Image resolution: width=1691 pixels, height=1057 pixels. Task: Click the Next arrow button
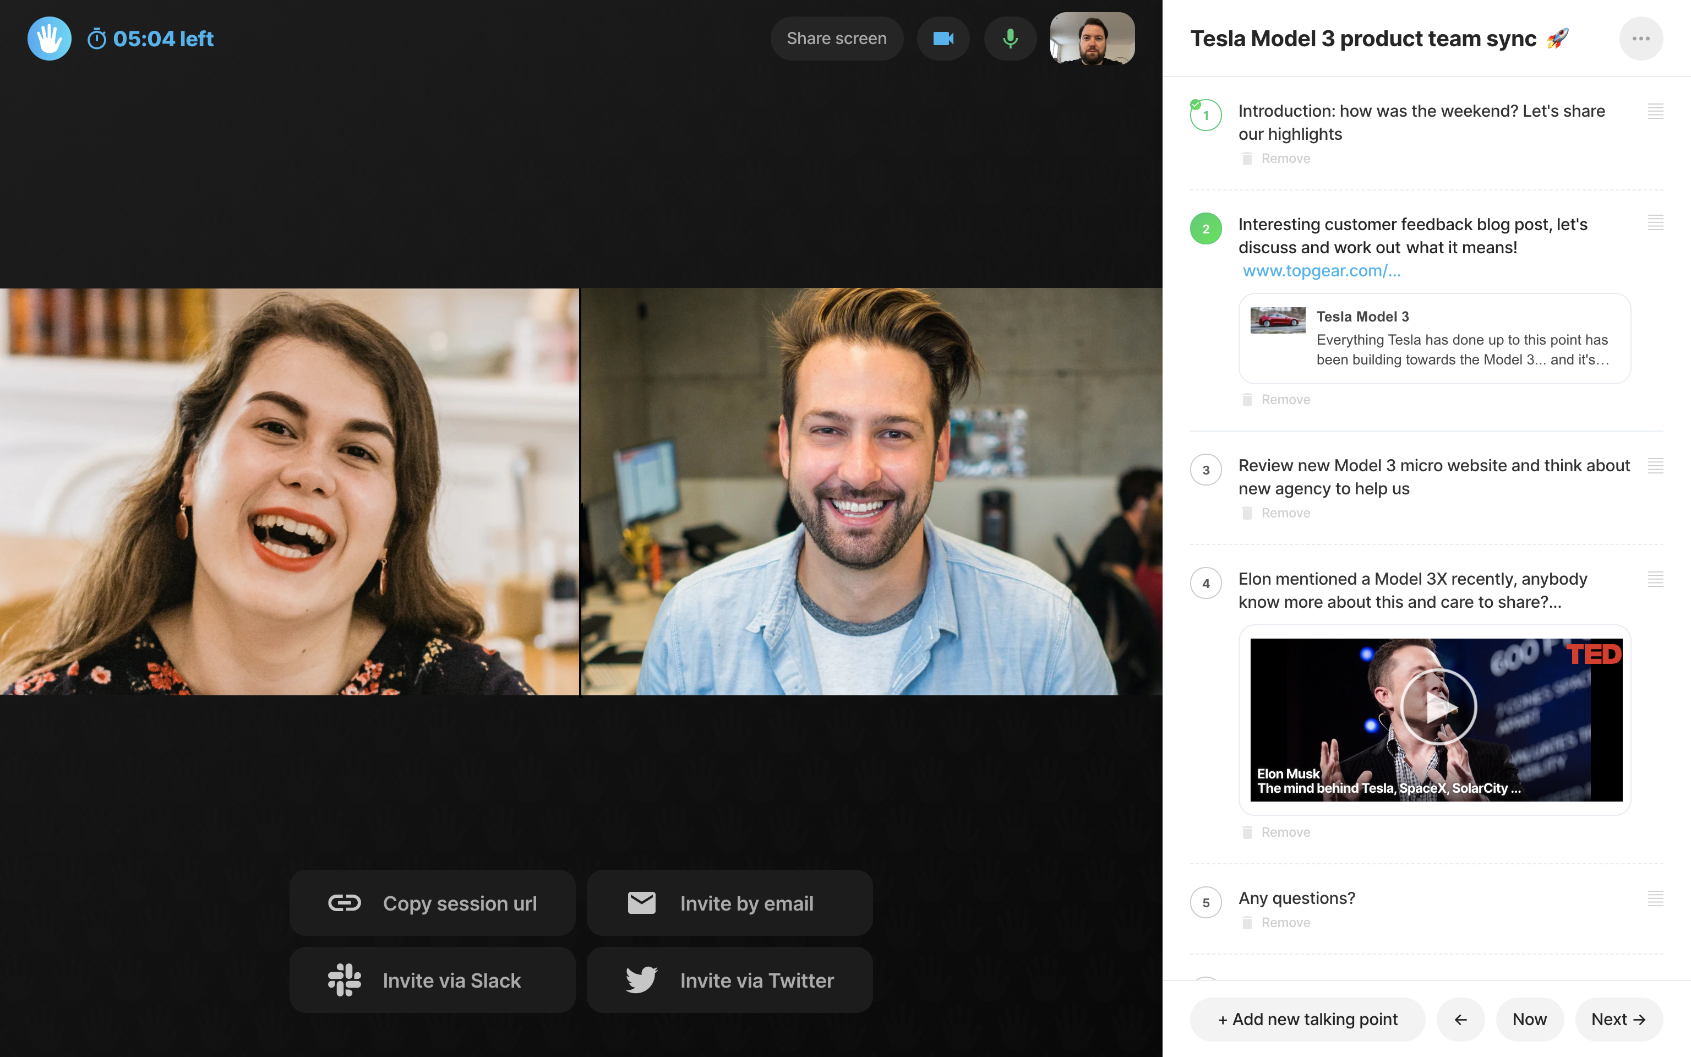click(x=1618, y=1019)
